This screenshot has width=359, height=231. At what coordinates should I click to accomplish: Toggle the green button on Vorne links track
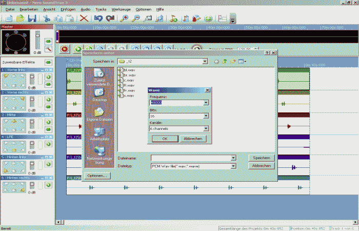click(x=48, y=77)
